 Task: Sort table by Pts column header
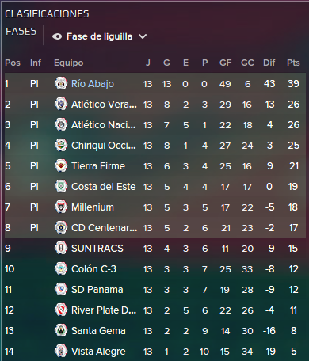[293, 63]
